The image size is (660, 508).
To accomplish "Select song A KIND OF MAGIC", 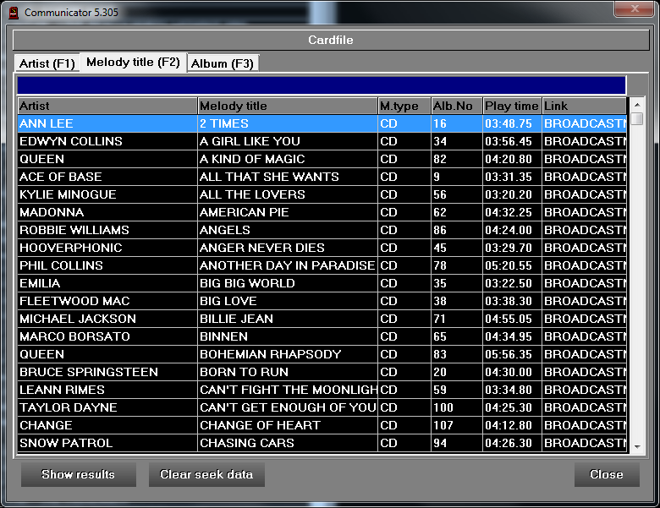I will pyautogui.click(x=252, y=159).
